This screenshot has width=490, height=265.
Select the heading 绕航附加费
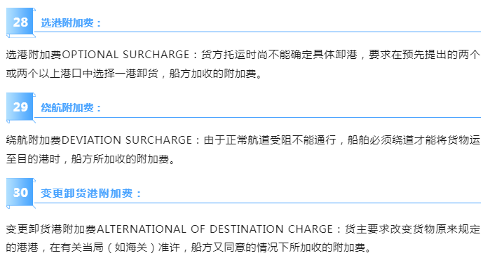[x=67, y=108]
